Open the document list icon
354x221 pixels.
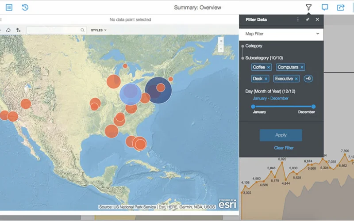click(x=9, y=8)
